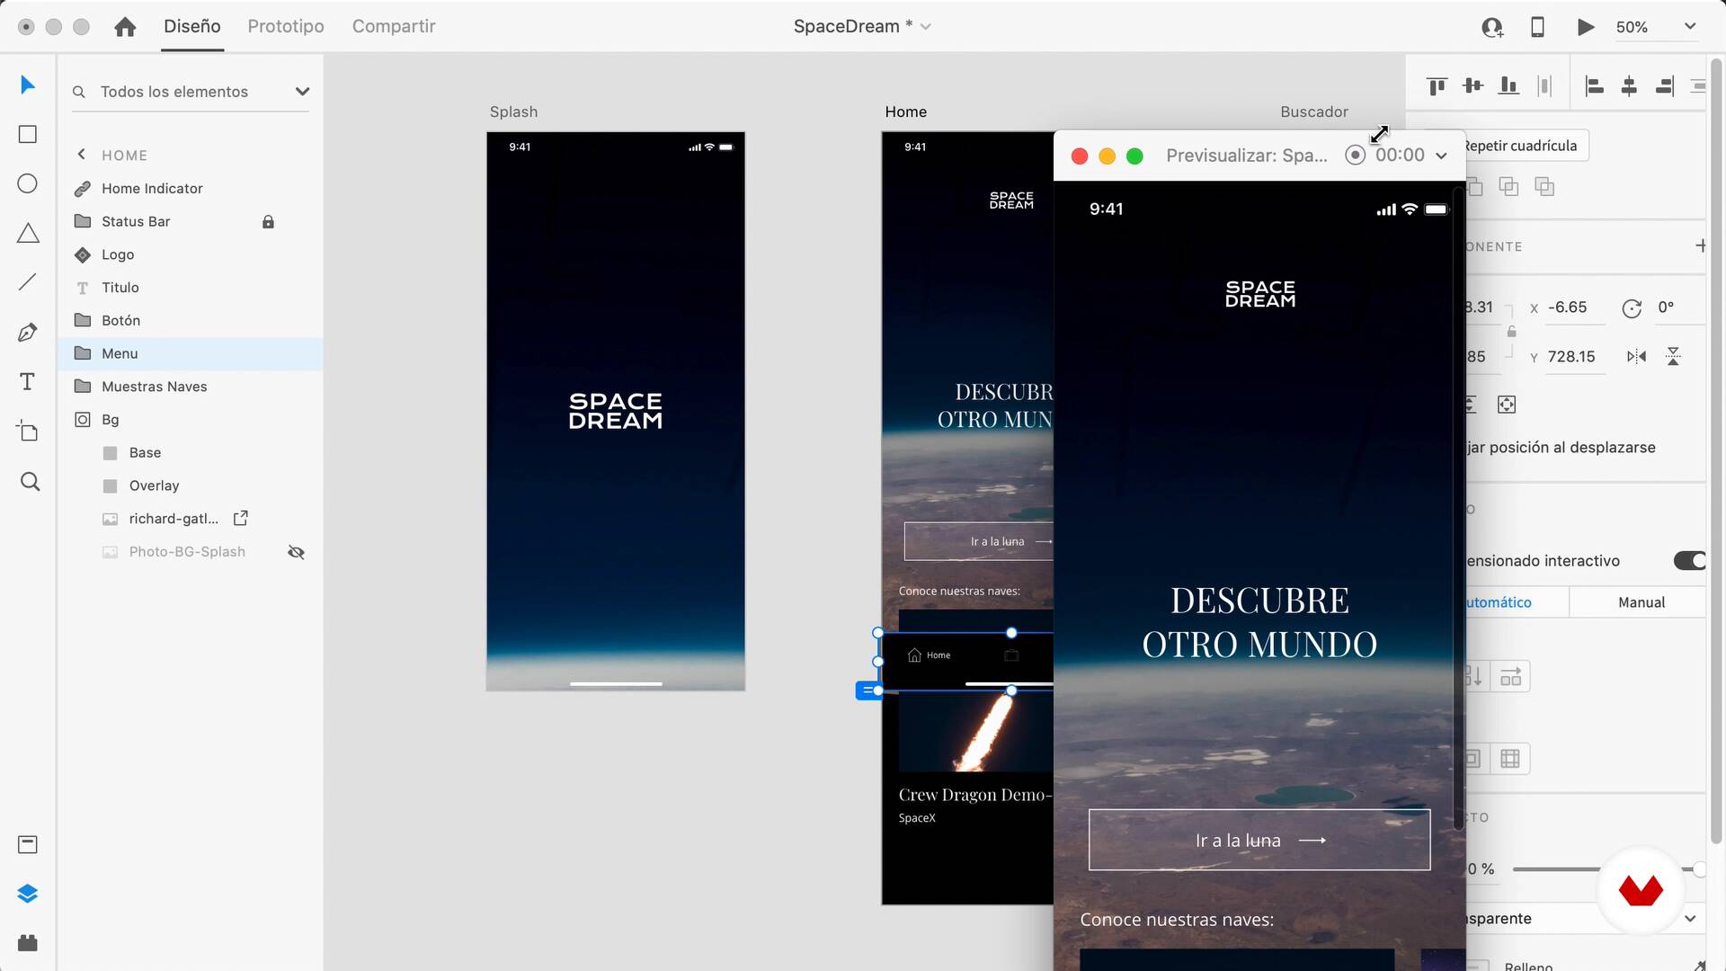Select Manual responsive resize tab
The image size is (1726, 971).
[1641, 602]
